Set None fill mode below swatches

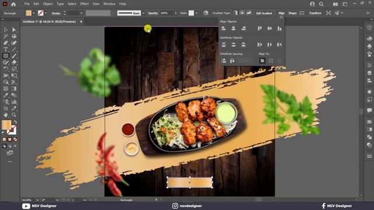[x=15, y=139]
